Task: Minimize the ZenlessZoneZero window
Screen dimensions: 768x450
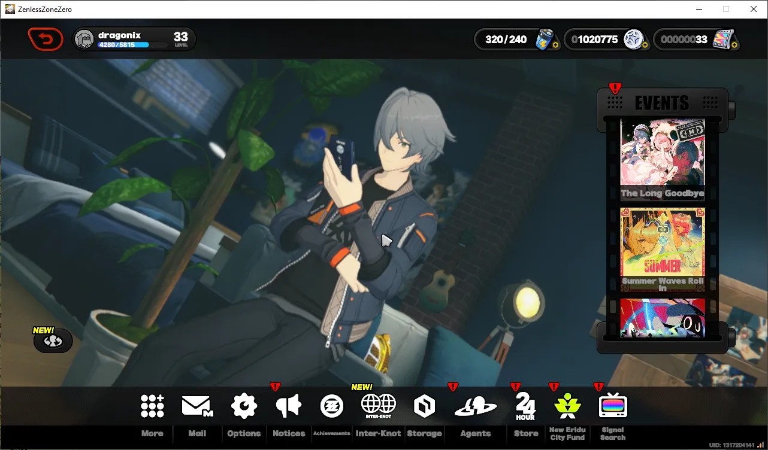Action: coord(699,9)
